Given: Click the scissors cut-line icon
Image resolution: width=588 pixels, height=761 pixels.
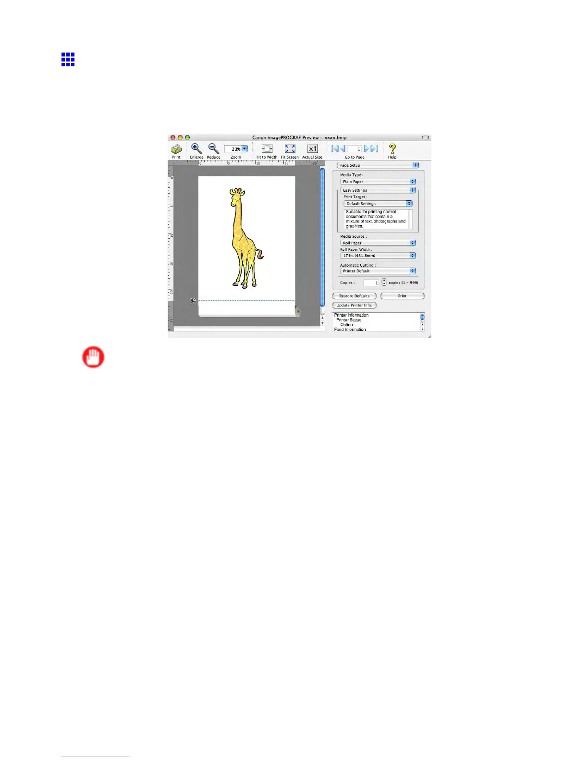Looking at the screenshot, I should tap(194, 301).
